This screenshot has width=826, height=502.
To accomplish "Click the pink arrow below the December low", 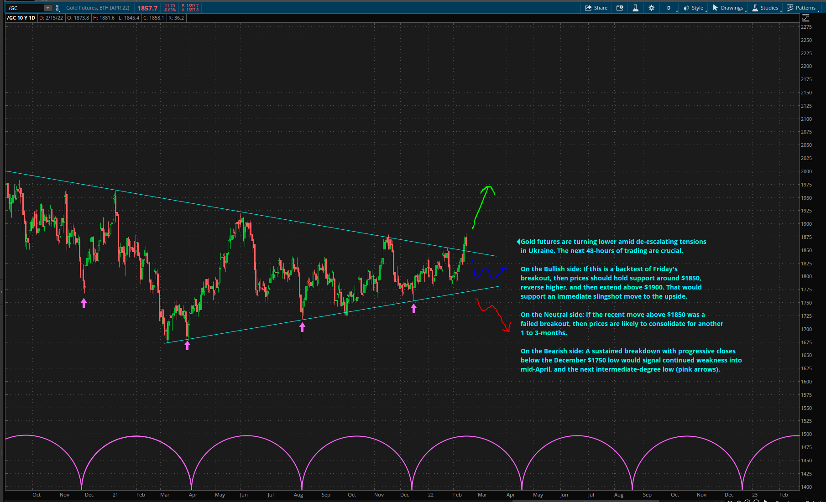I will point(413,309).
